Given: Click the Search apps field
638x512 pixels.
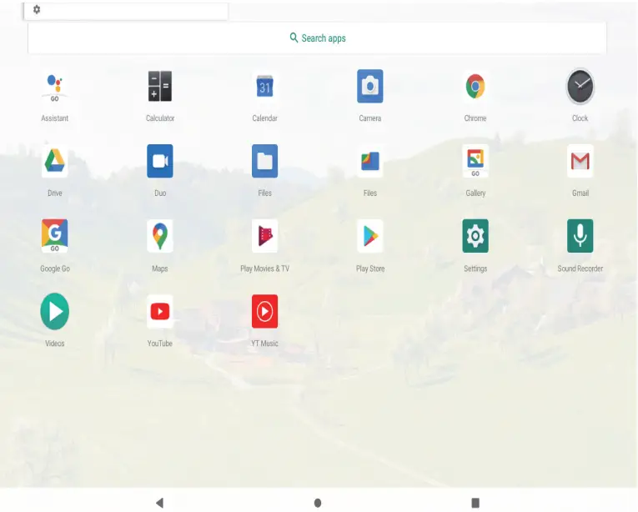Looking at the screenshot, I should 317,38.
